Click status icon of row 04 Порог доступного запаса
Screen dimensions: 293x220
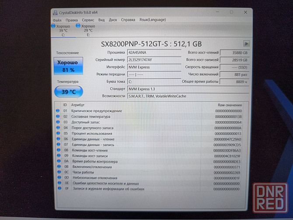click(58, 128)
